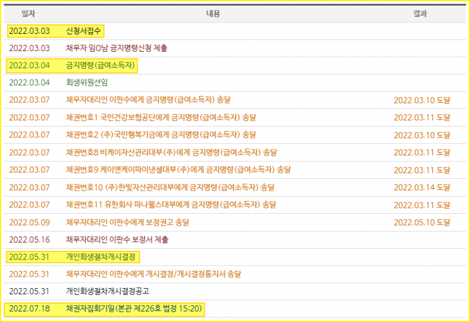
Task: Click the 채권번호11 유한회사 파나웰스대부 송달 entry
Action: pos(171,205)
